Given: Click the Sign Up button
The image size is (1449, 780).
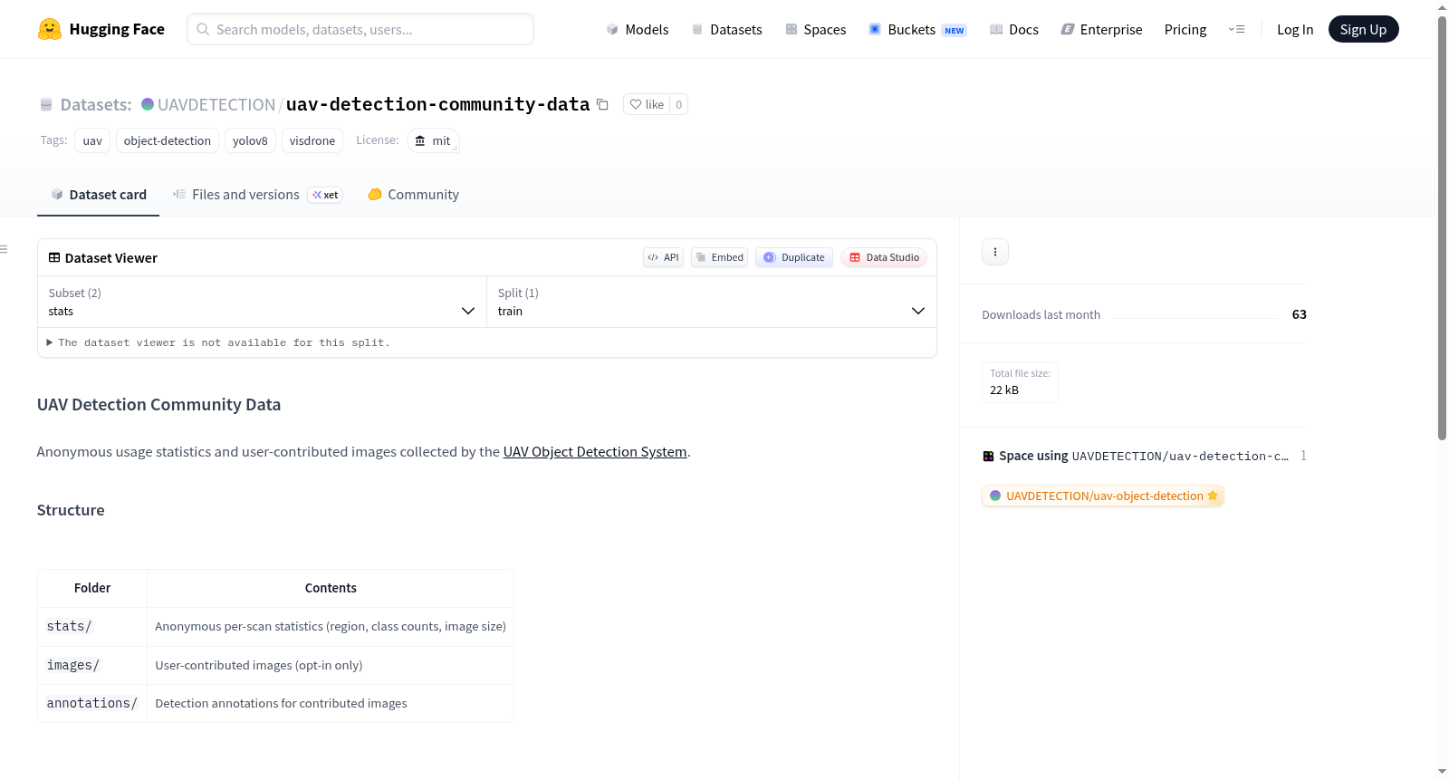Looking at the screenshot, I should point(1363,29).
